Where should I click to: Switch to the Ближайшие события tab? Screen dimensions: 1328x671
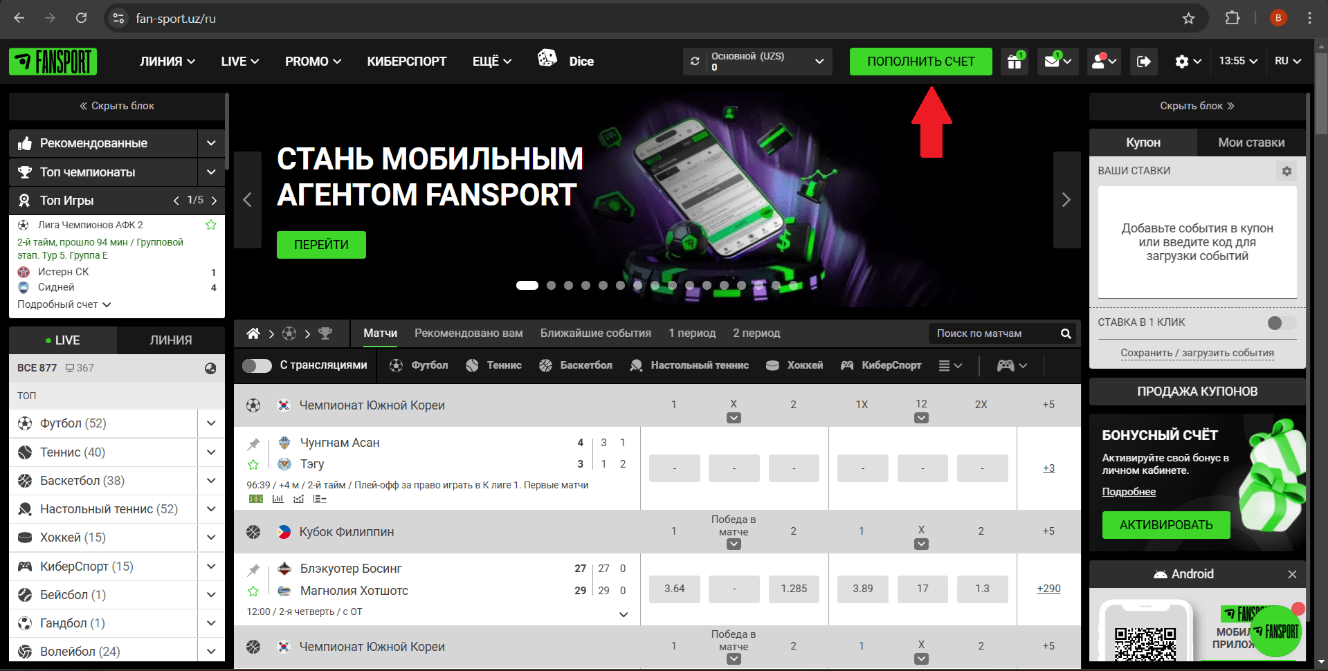point(596,333)
